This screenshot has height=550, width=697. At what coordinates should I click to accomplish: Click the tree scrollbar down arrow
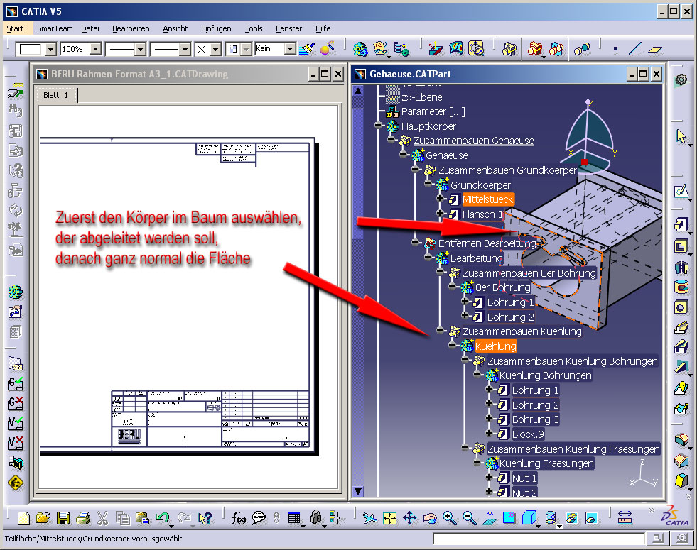[x=358, y=491]
